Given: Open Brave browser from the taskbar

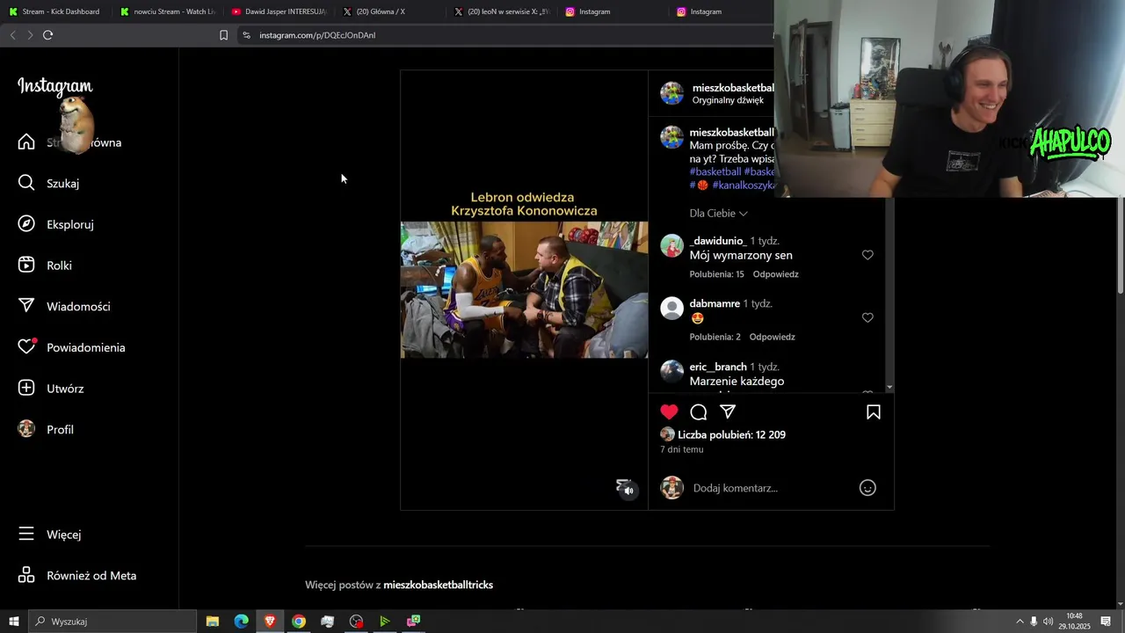Looking at the screenshot, I should (x=270, y=622).
